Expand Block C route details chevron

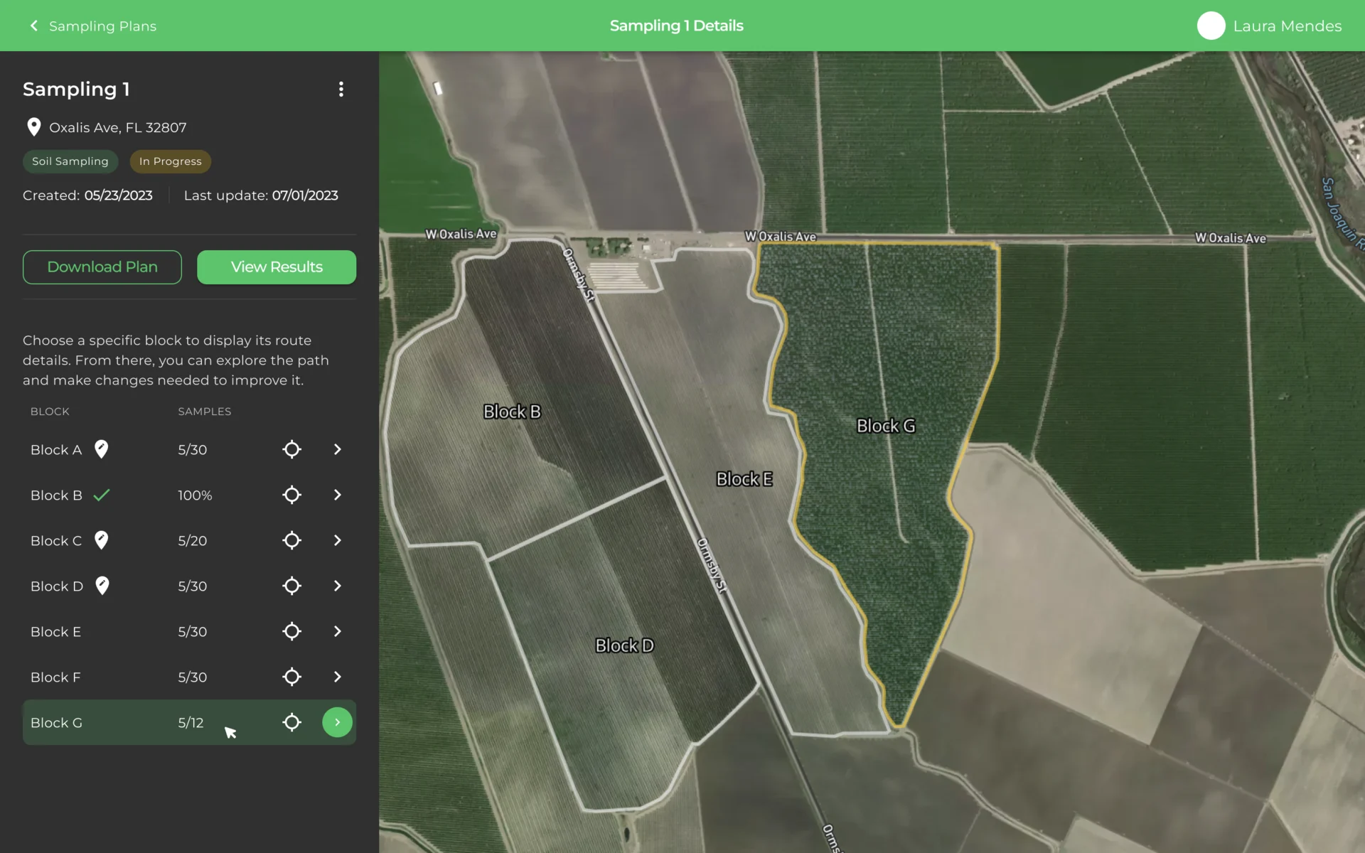[338, 540]
